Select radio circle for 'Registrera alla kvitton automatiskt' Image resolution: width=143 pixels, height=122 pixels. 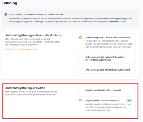tap(80, 100)
